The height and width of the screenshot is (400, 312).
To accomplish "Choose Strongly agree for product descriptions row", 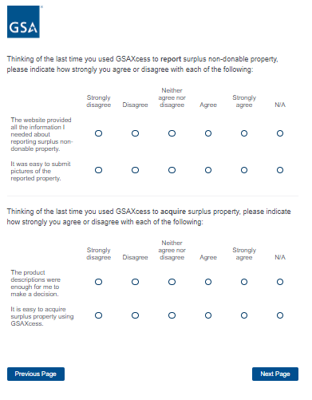I will click(x=244, y=282).
